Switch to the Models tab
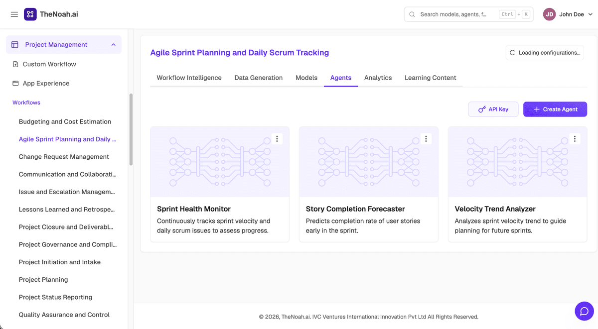The width and height of the screenshot is (598, 329). point(306,78)
